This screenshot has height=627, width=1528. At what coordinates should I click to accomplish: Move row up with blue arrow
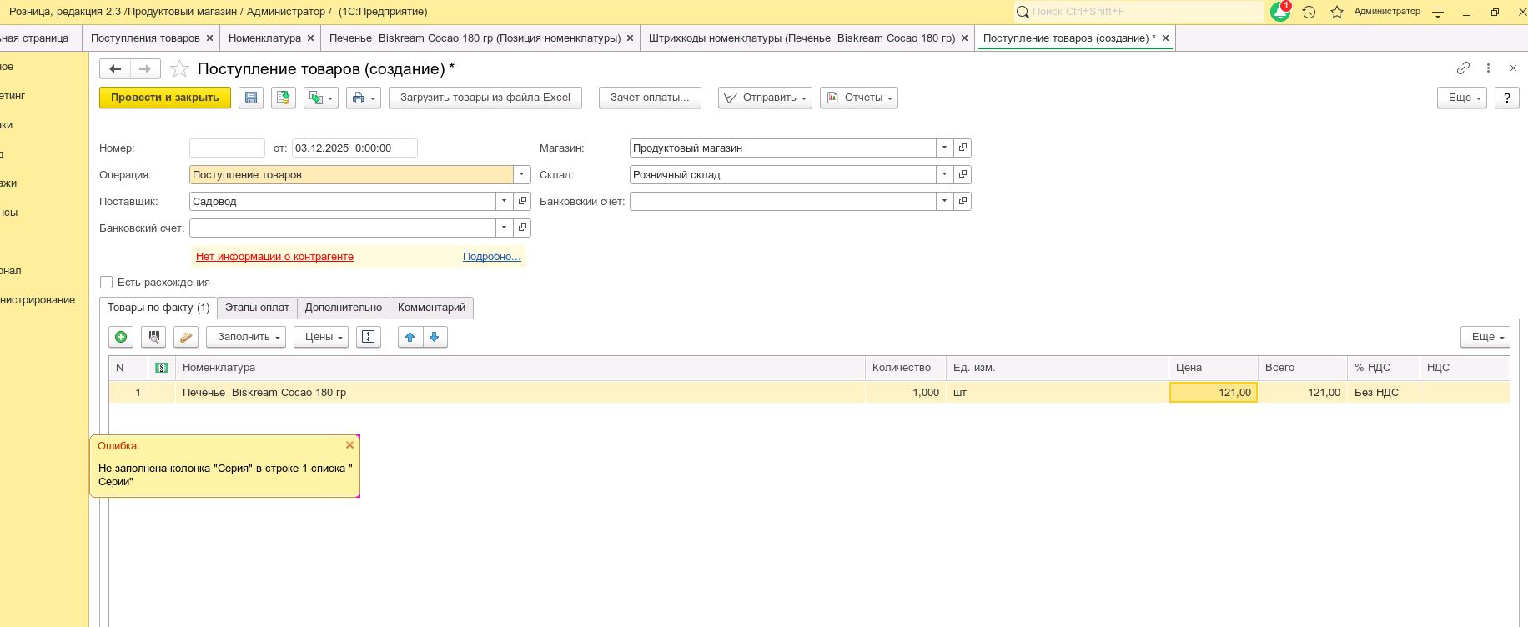410,337
